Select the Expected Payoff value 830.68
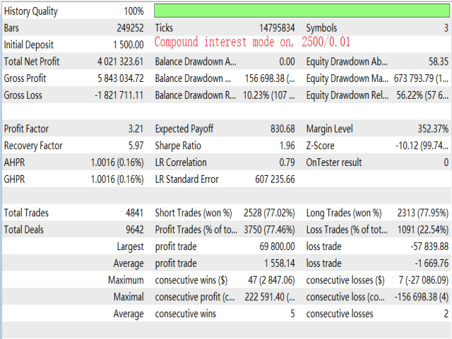452x339 pixels. coord(282,129)
